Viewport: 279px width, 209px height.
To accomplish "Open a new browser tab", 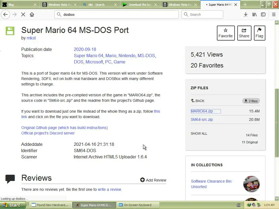I will coord(245,4).
